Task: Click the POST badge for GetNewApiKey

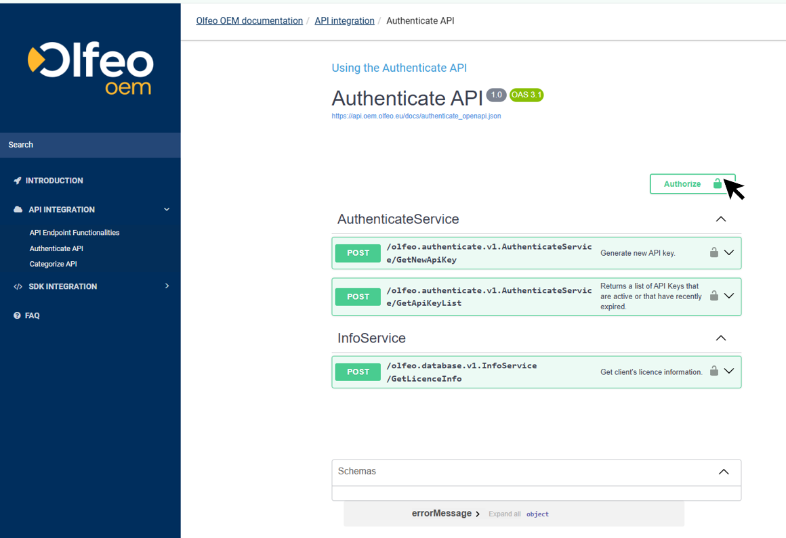Action: click(358, 253)
